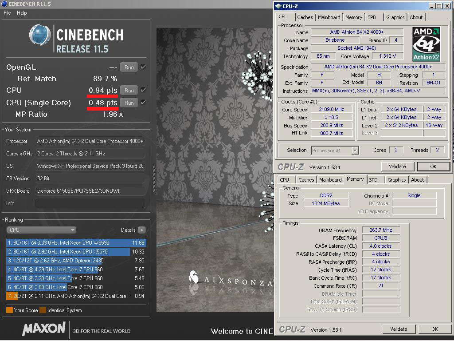Click the Socket AM2 (940) package value
Image resolution: width=454 pixels, height=341 pixels.
click(357, 48)
